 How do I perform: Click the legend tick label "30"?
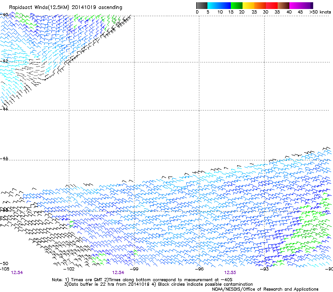coord(265,12)
